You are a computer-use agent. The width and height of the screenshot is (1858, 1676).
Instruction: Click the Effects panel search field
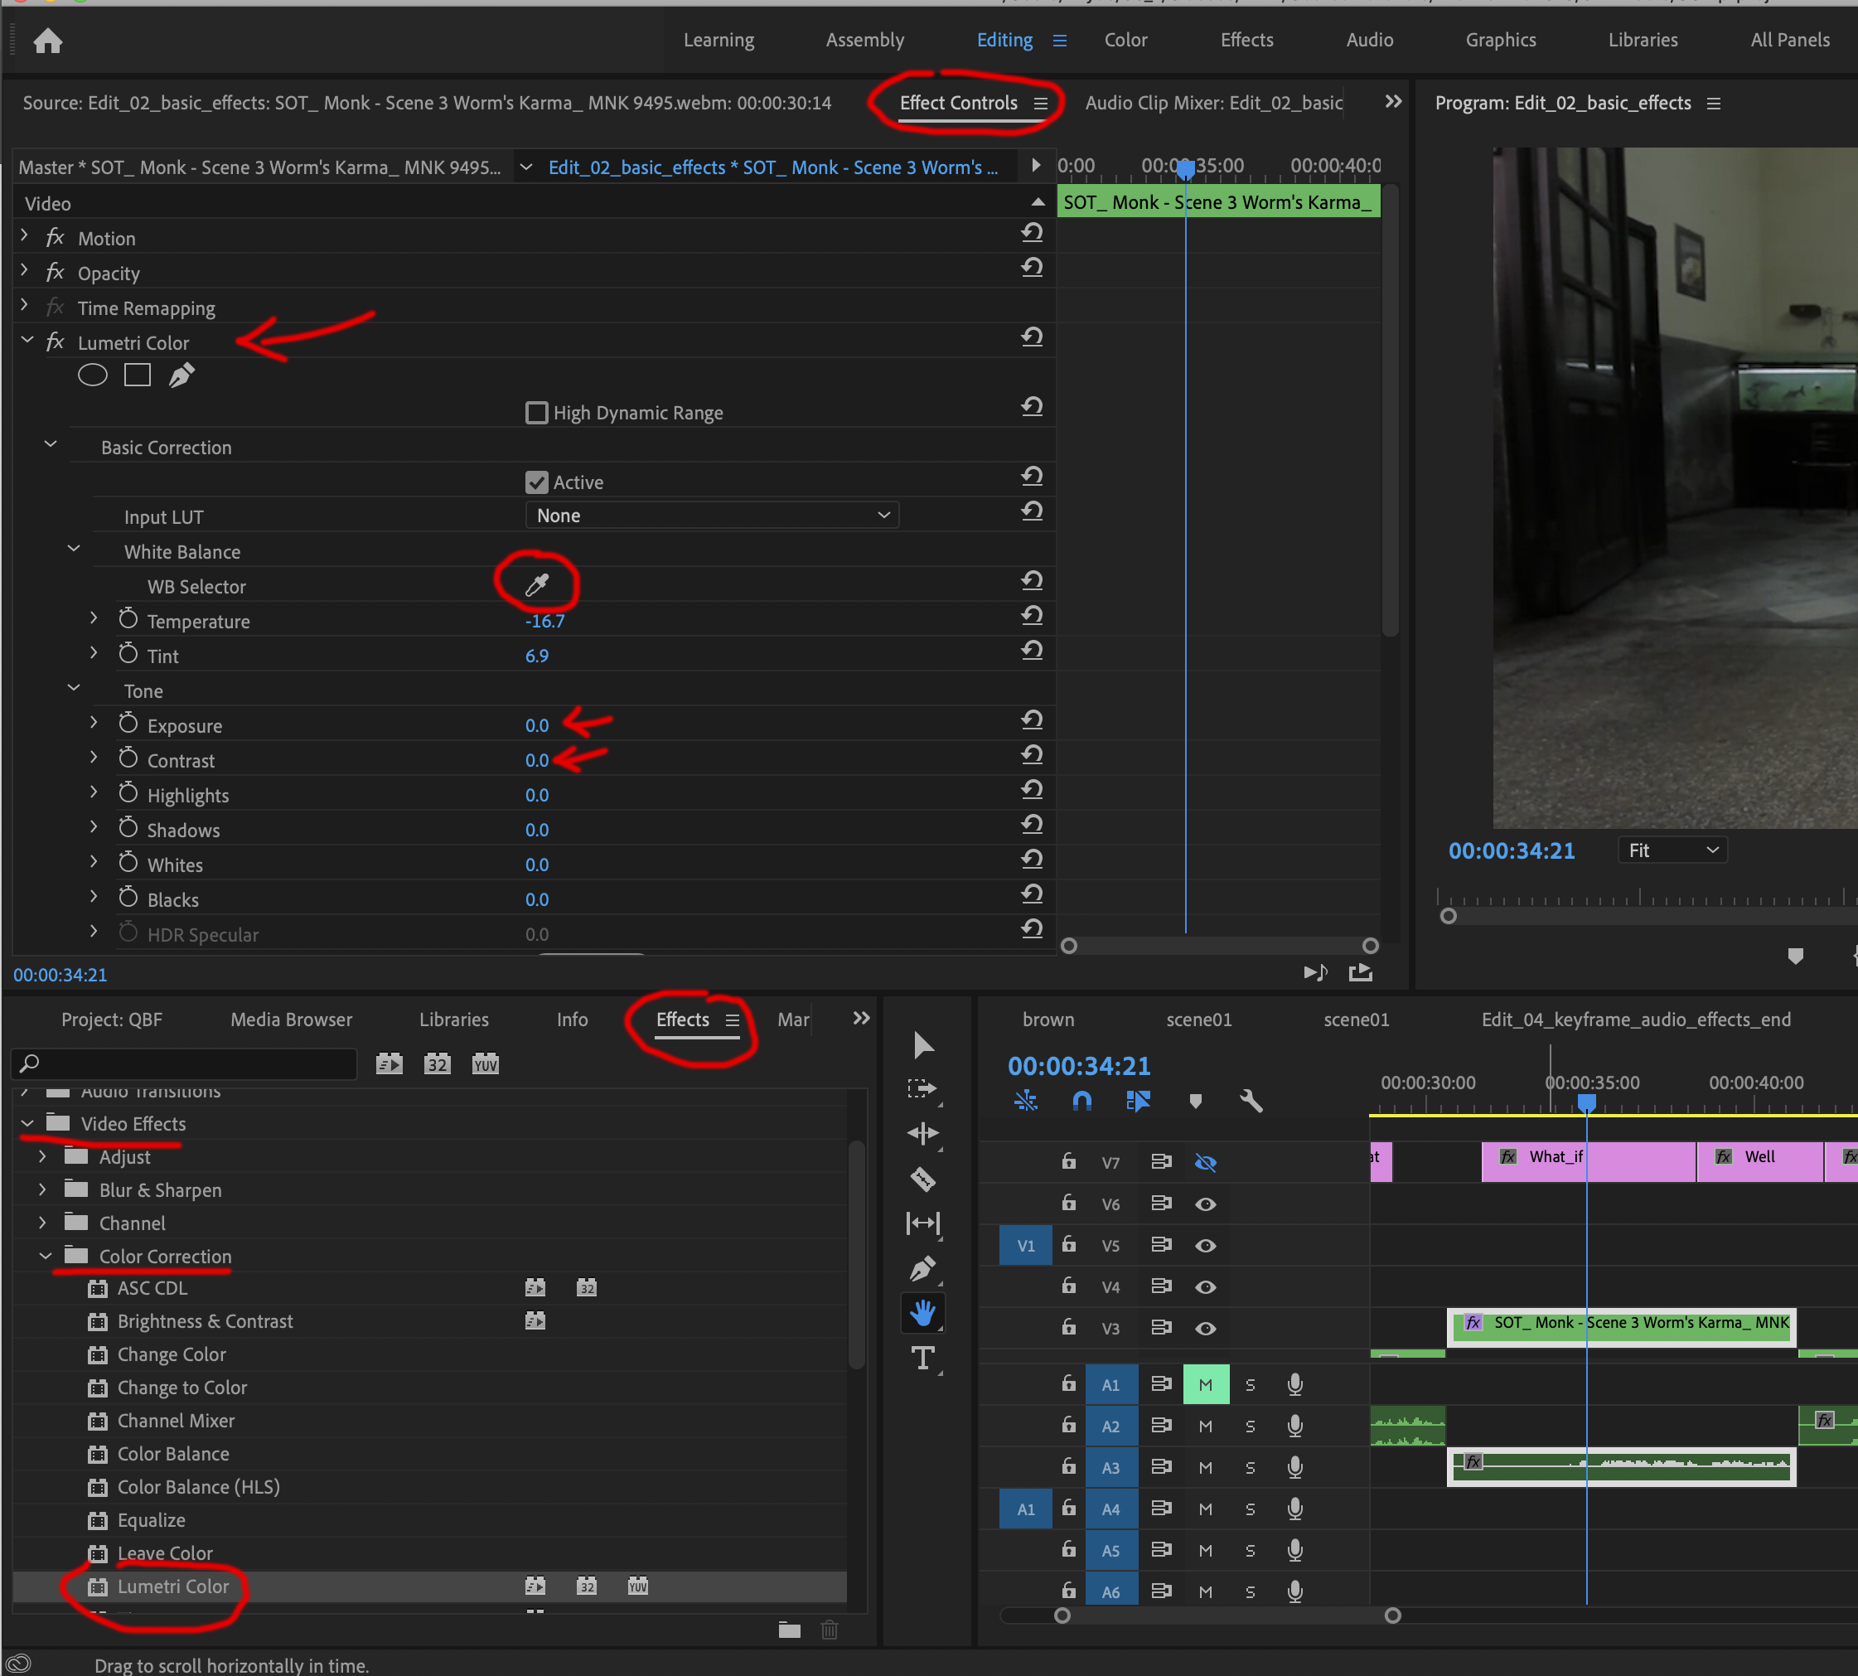click(x=184, y=1063)
